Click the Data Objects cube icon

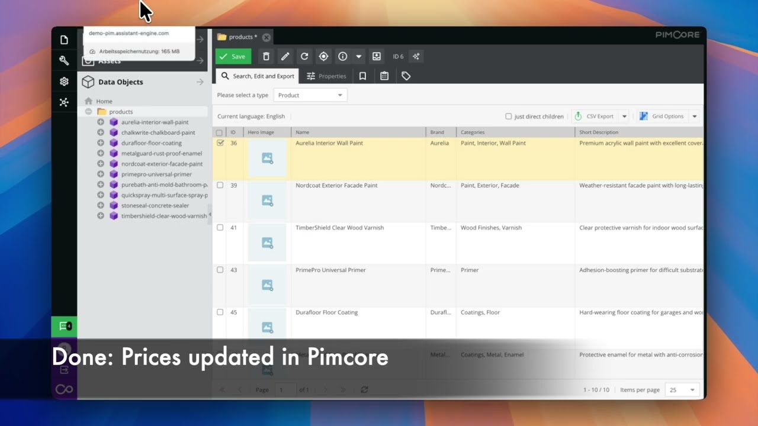(88, 82)
